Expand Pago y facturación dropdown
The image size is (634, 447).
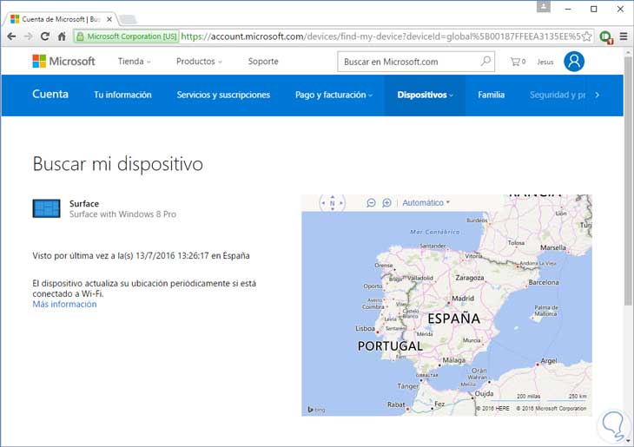click(334, 95)
